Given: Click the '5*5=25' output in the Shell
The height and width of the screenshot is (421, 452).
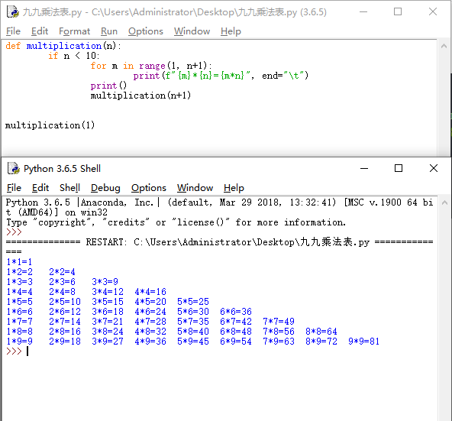Looking at the screenshot, I should (x=193, y=302).
